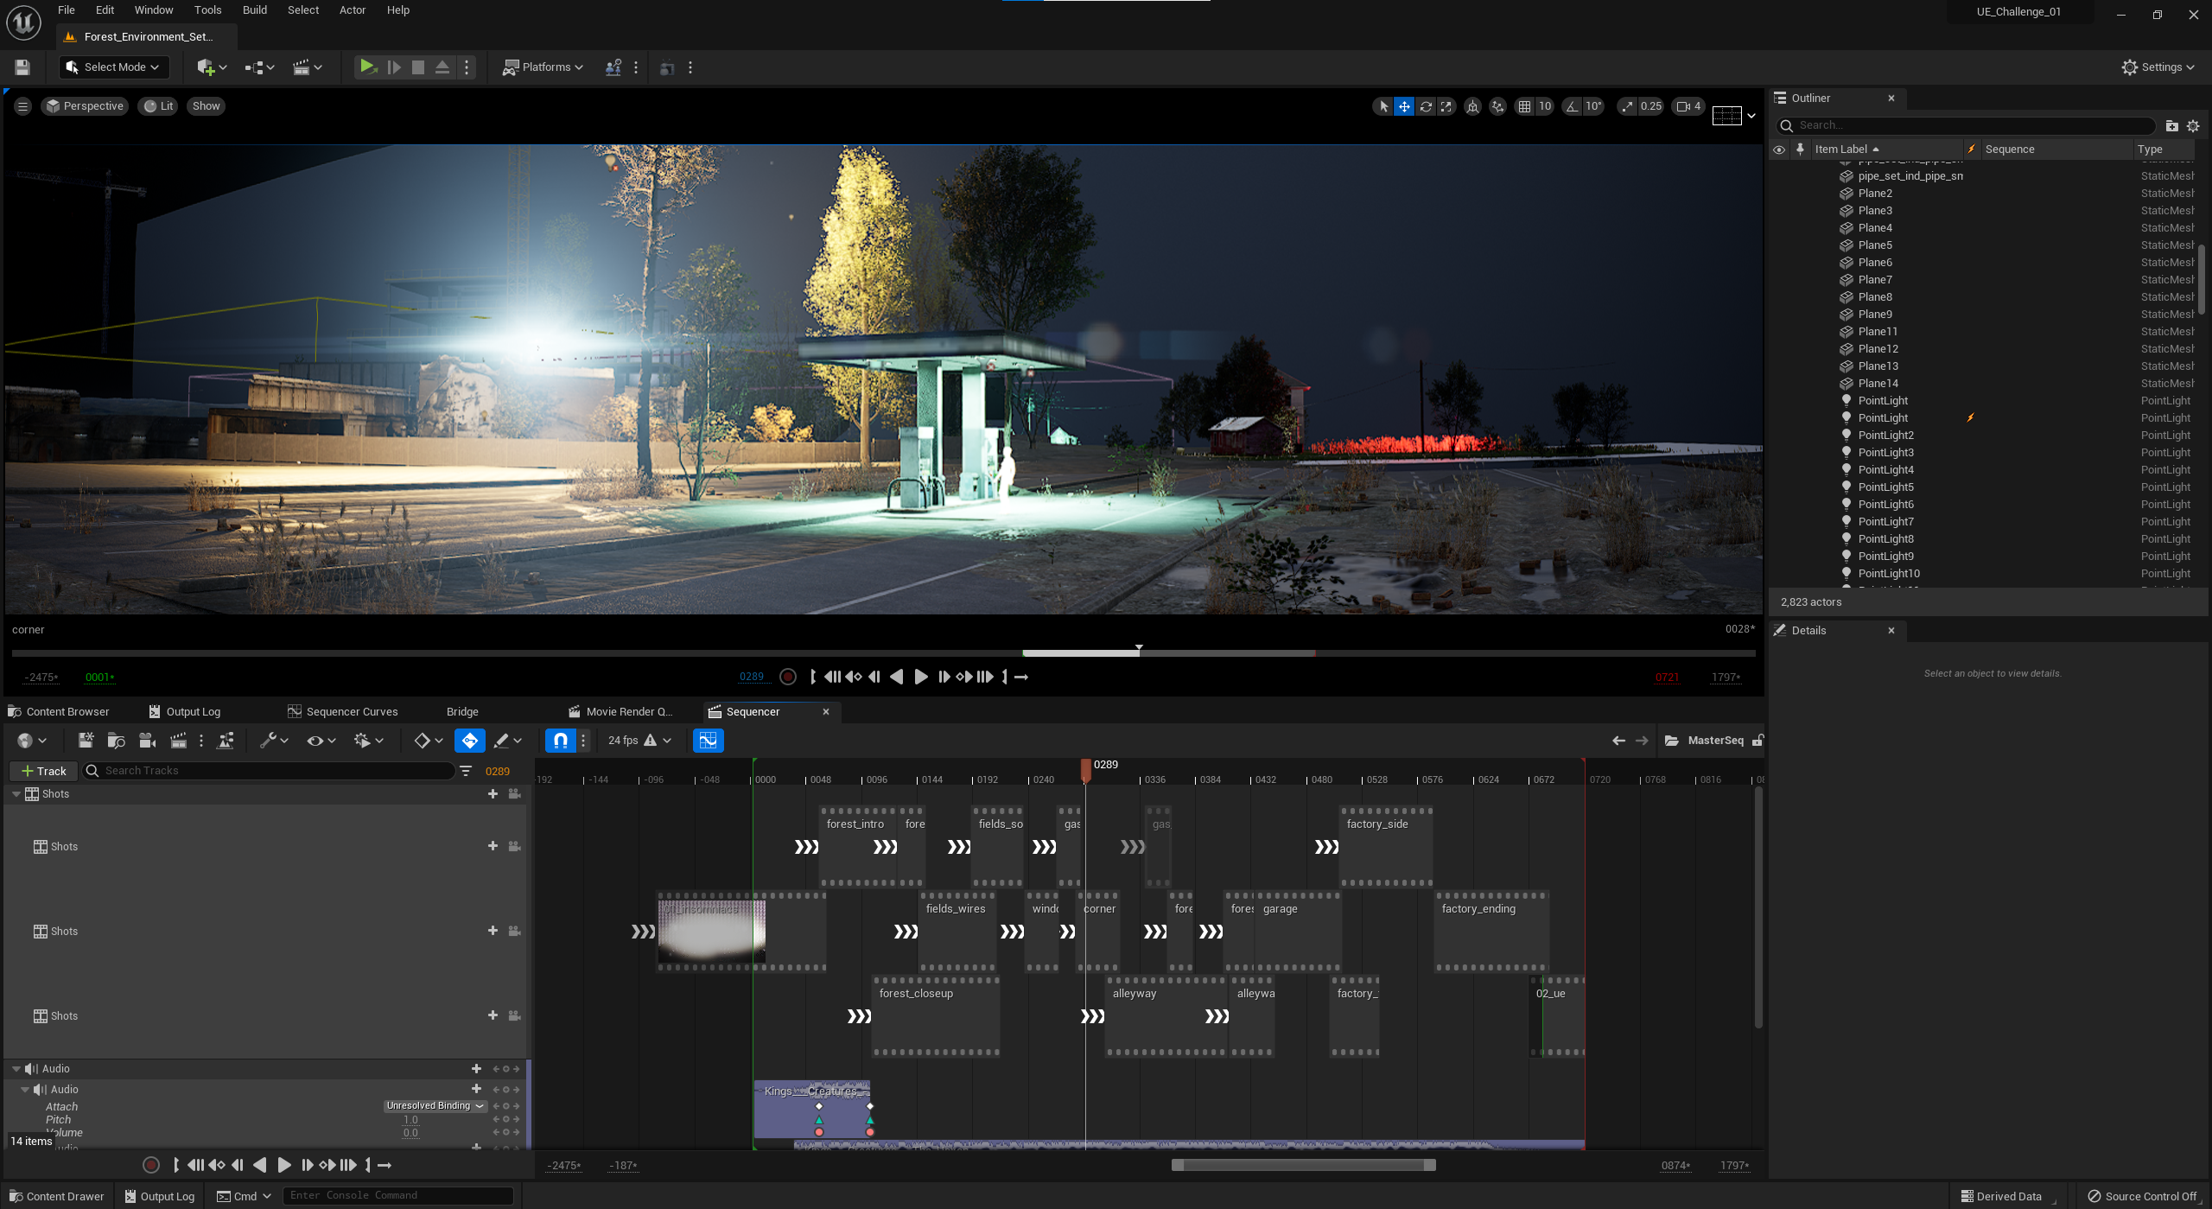Screen dimensions: 2212x1209
Task: Toggle Auto-Key button in Sequencer
Action: coord(469,741)
